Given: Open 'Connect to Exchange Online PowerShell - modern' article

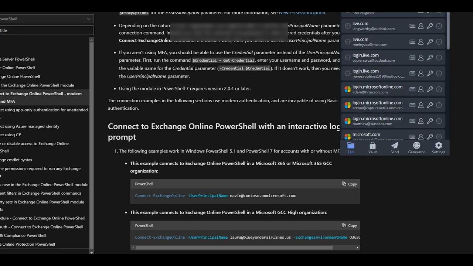Looking at the screenshot, I should (41, 98).
